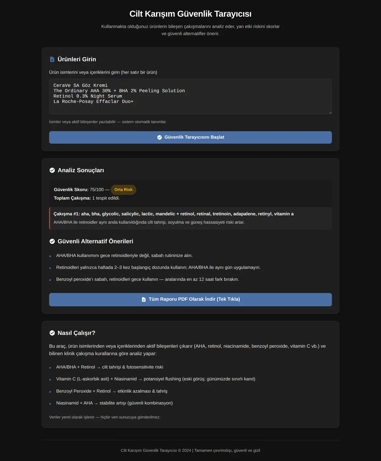381x461 pixels.
Task: Click the checkmark icon beside Nasıl Çalışır?
Action: coord(52,333)
